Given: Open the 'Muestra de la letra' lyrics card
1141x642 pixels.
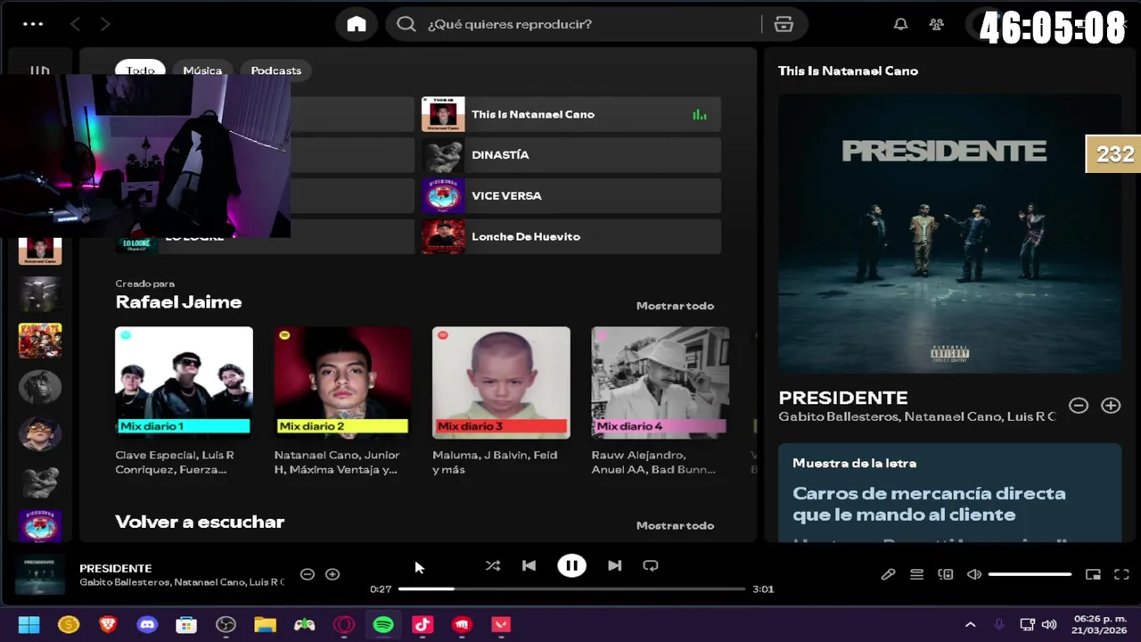Looking at the screenshot, I should tap(949, 492).
